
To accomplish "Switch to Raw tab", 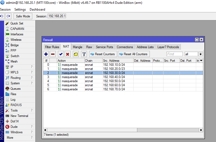I will [x=89, y=47].
